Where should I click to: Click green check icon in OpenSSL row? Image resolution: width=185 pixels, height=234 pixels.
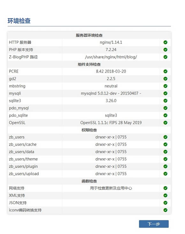click(x=165, y=123)
